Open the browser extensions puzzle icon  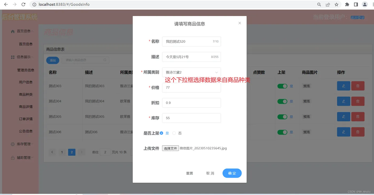(x=347, y=5)
